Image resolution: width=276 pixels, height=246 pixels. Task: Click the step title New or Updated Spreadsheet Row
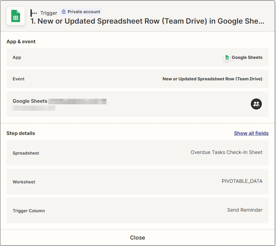(x=147, y=21)
